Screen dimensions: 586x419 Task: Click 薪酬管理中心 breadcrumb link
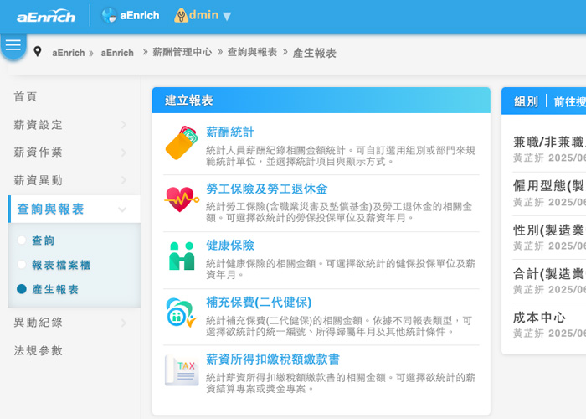tap(182, 52)
